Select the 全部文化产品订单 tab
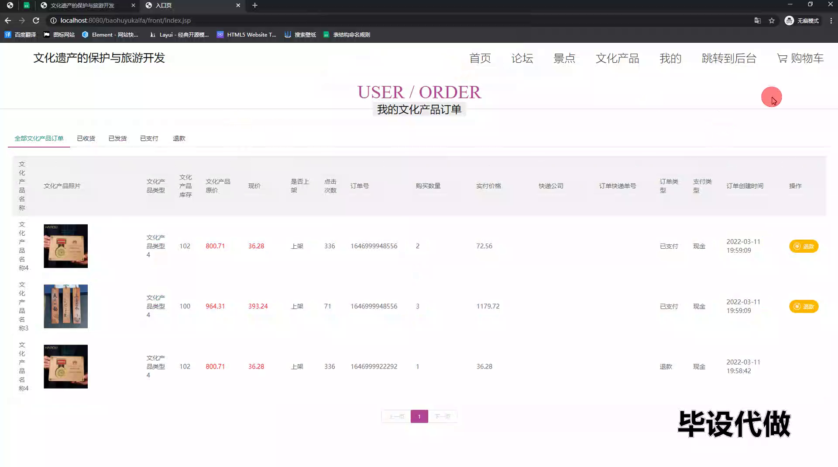The width and height of the screenshot is (838, 467). [39, 139]
